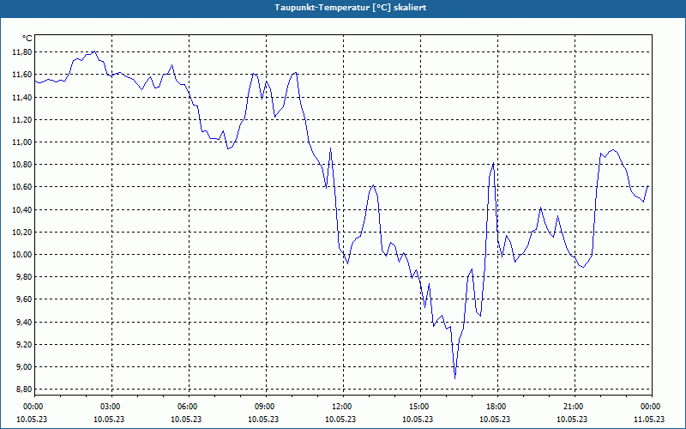Click the 15:00 time axis label

pyautogui.click(x=420, y=407)
